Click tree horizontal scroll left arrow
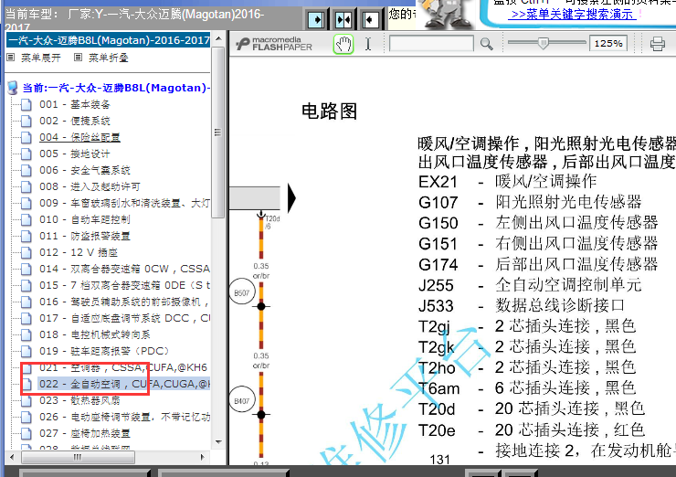676x477 pixels. pyautogui.click(x=12, y=457)
